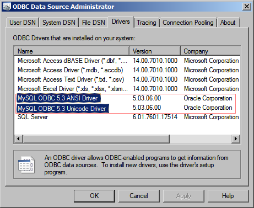Click Access Text Driver version 14.00.7010.1000
The width and height of the screenshot is (254, 208).
[x=155, y=79]
